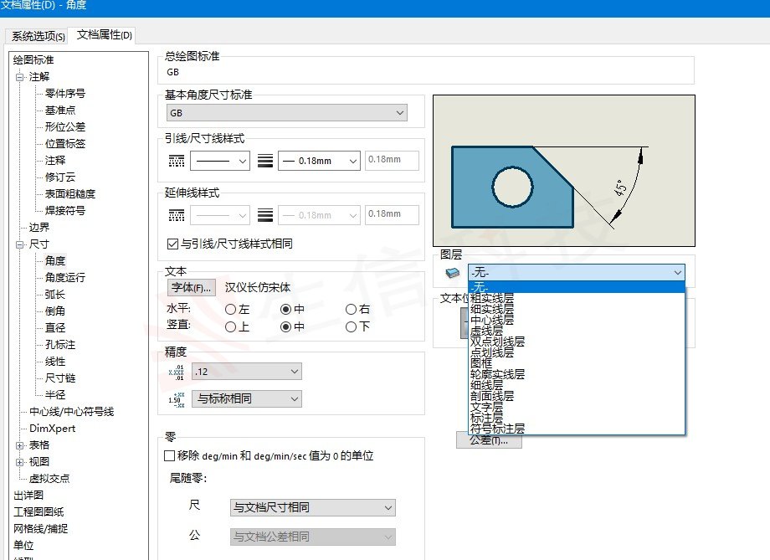Select vertical 下 (bottom) text alignment

pyautogui.click(x=351, y=326)
